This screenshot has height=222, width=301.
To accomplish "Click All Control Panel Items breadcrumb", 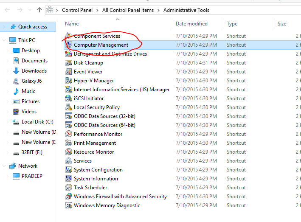I will (x=128, y=10).
